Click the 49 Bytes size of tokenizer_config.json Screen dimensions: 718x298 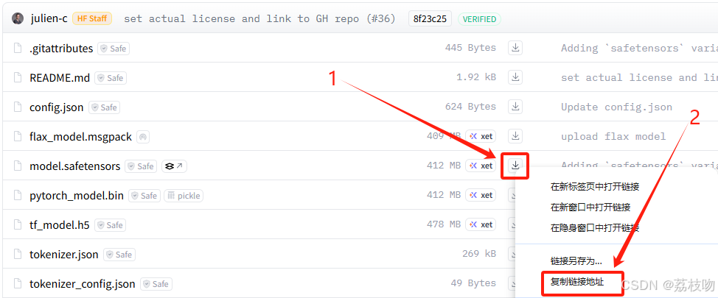coord(473,283)
